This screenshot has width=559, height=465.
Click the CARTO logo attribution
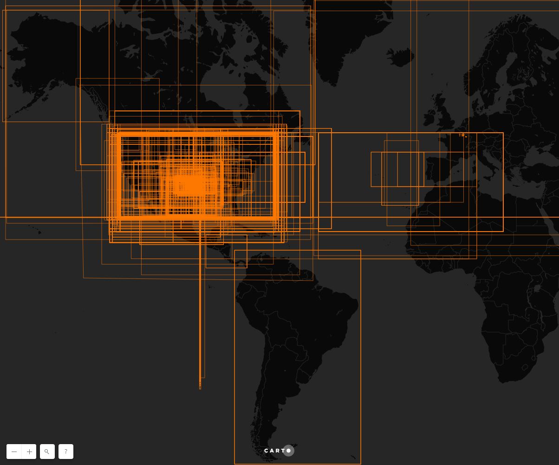tap(279, 451)
